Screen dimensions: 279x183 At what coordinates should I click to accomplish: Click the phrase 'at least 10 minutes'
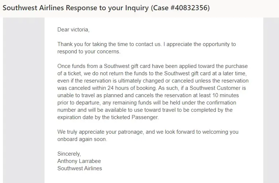tap(215, 95)
